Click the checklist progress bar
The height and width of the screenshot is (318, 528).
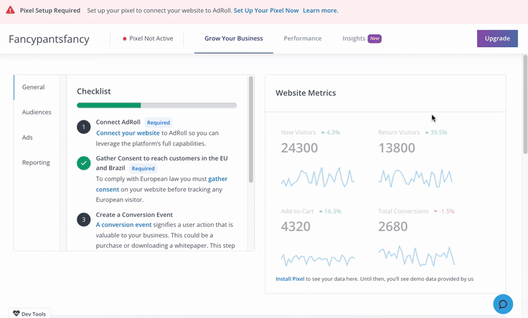[156, 105]
